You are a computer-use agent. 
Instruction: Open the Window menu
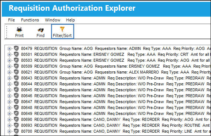(52, 20)
